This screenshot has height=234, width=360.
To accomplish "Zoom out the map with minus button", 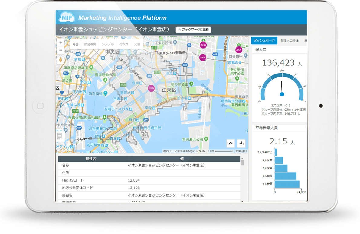I will point(61,50).
